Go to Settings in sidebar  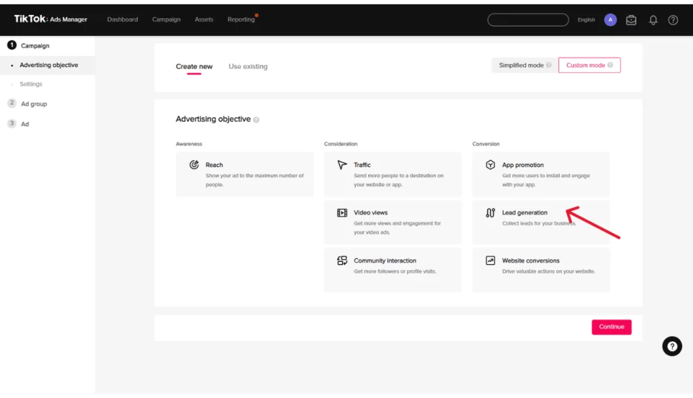[x=31, y=84]
